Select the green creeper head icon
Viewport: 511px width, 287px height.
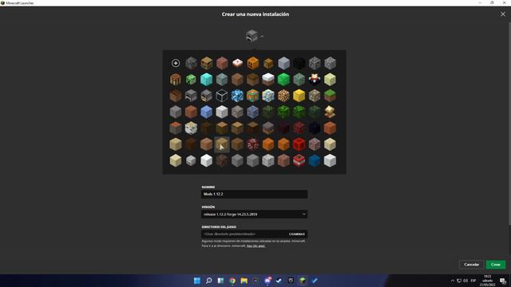[191, 80]
